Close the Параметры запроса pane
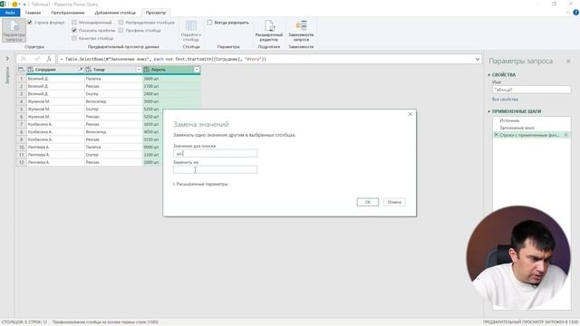 pos(568,61)
